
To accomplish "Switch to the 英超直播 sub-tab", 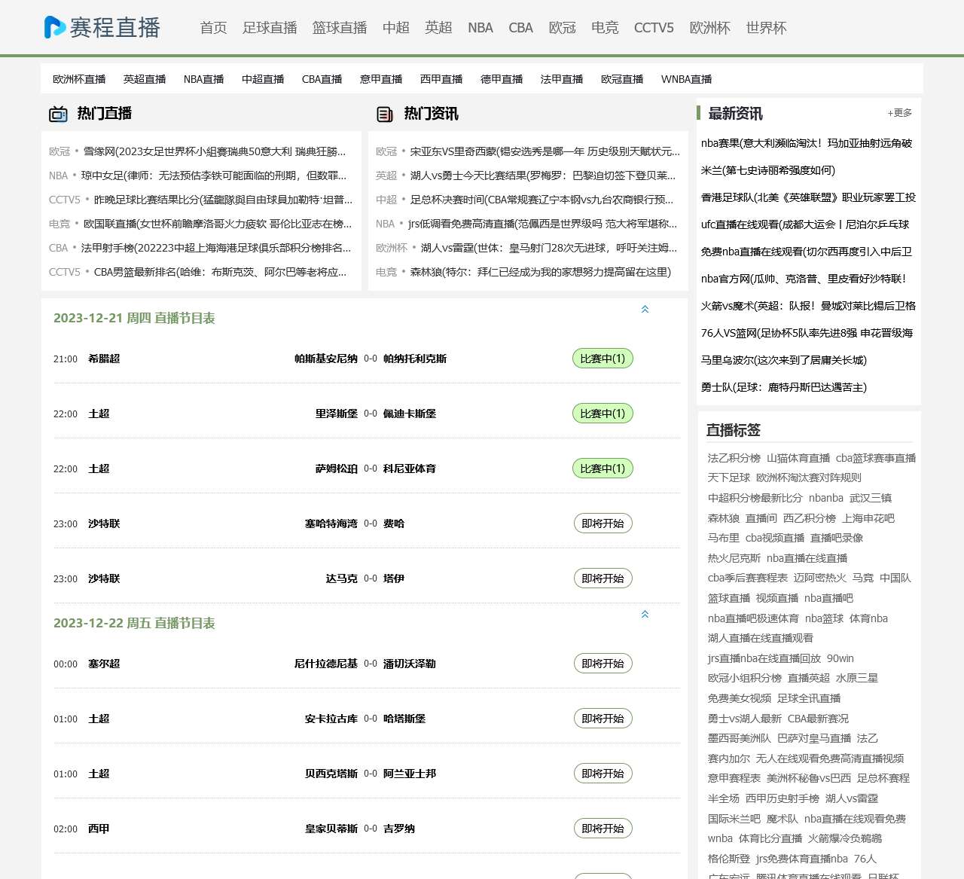I will pos(145,79).
